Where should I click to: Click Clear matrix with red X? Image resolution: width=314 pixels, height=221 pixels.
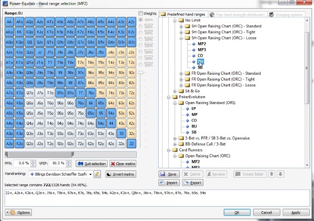(x=123, y=164)
